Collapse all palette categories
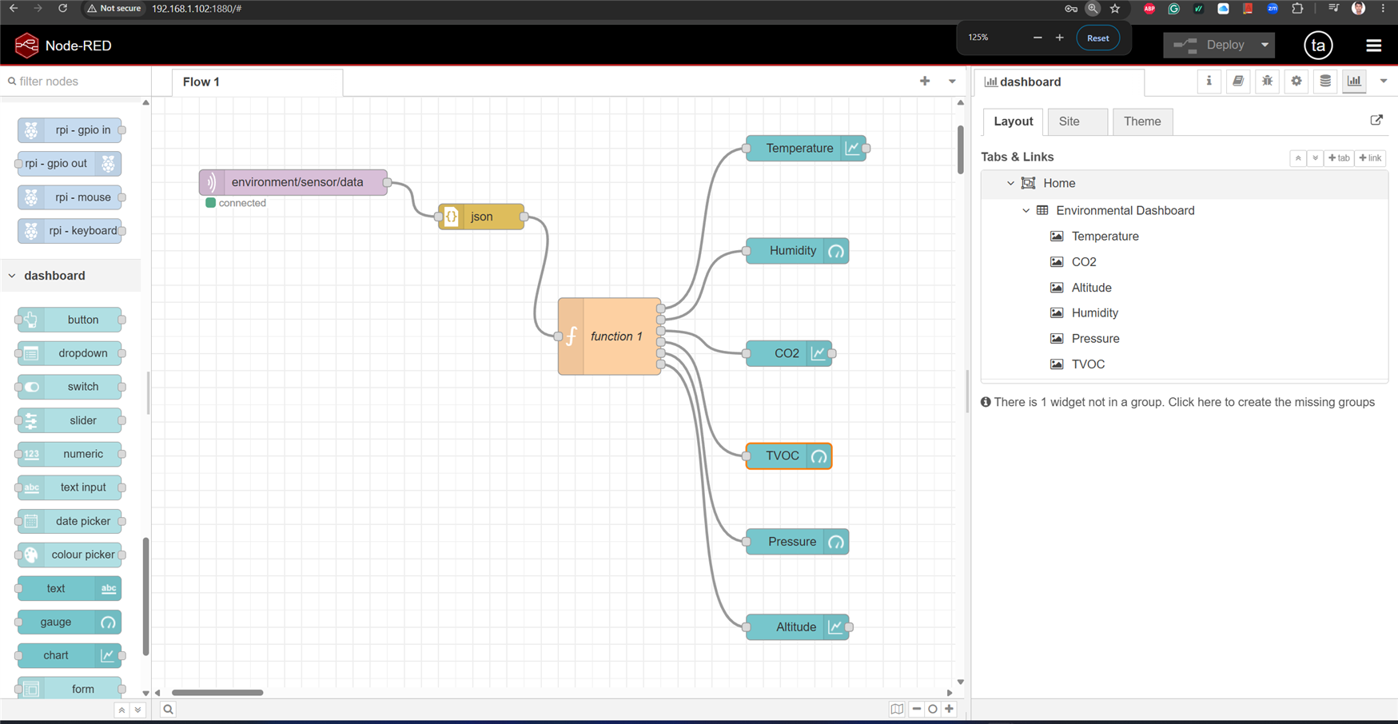Viewport: 1398px width, 724px height. (x=121, y=710)
